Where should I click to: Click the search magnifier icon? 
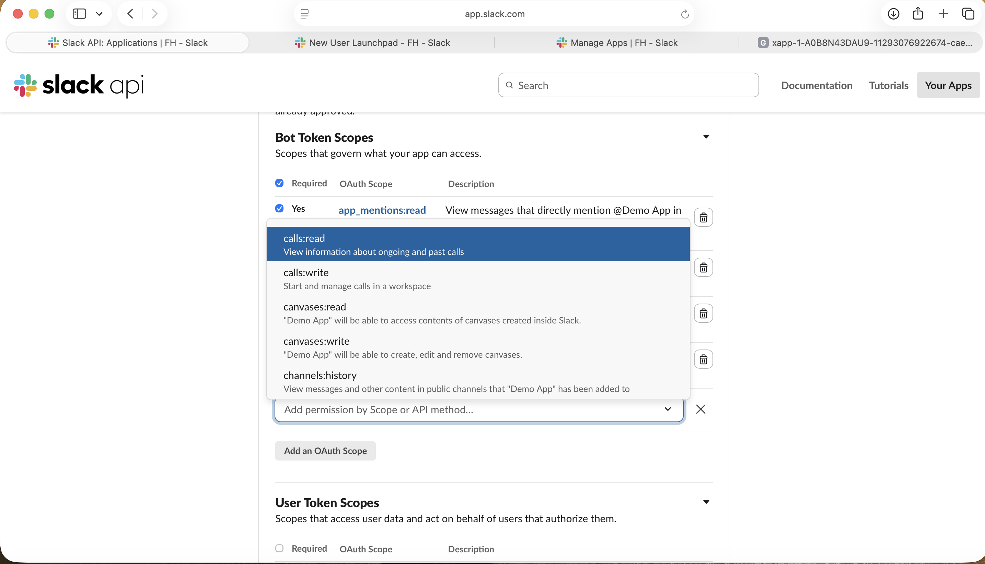click(509, 85)
